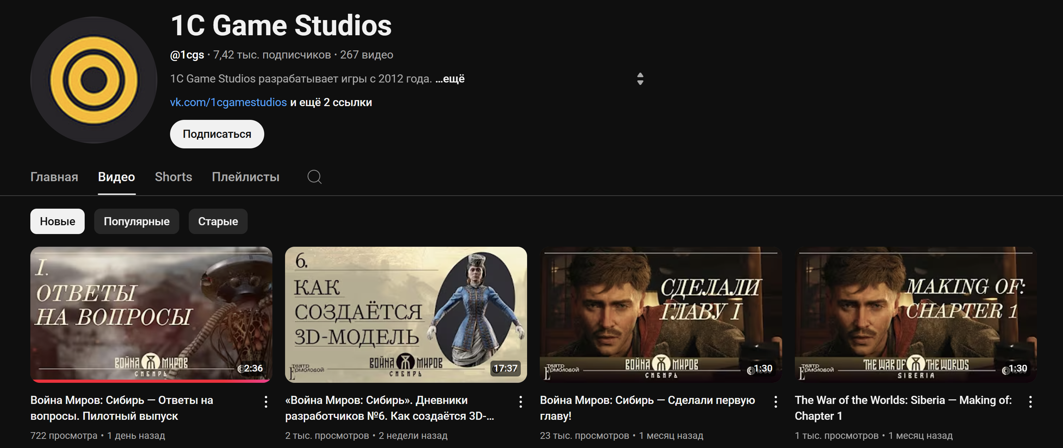Open 'Ответы на вопросы' video thumbnail

coord(151,314)
